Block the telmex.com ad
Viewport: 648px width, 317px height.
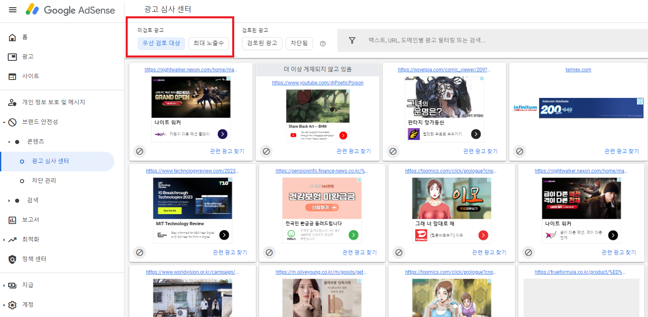pyautogui.click(x=519, y=151)
